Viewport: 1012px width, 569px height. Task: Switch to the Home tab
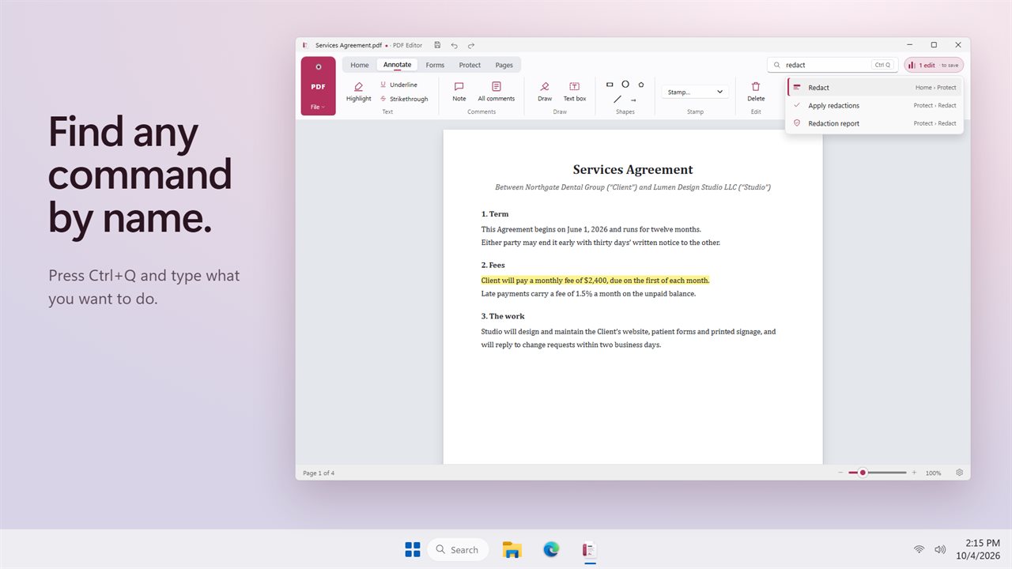click(360, 65)
